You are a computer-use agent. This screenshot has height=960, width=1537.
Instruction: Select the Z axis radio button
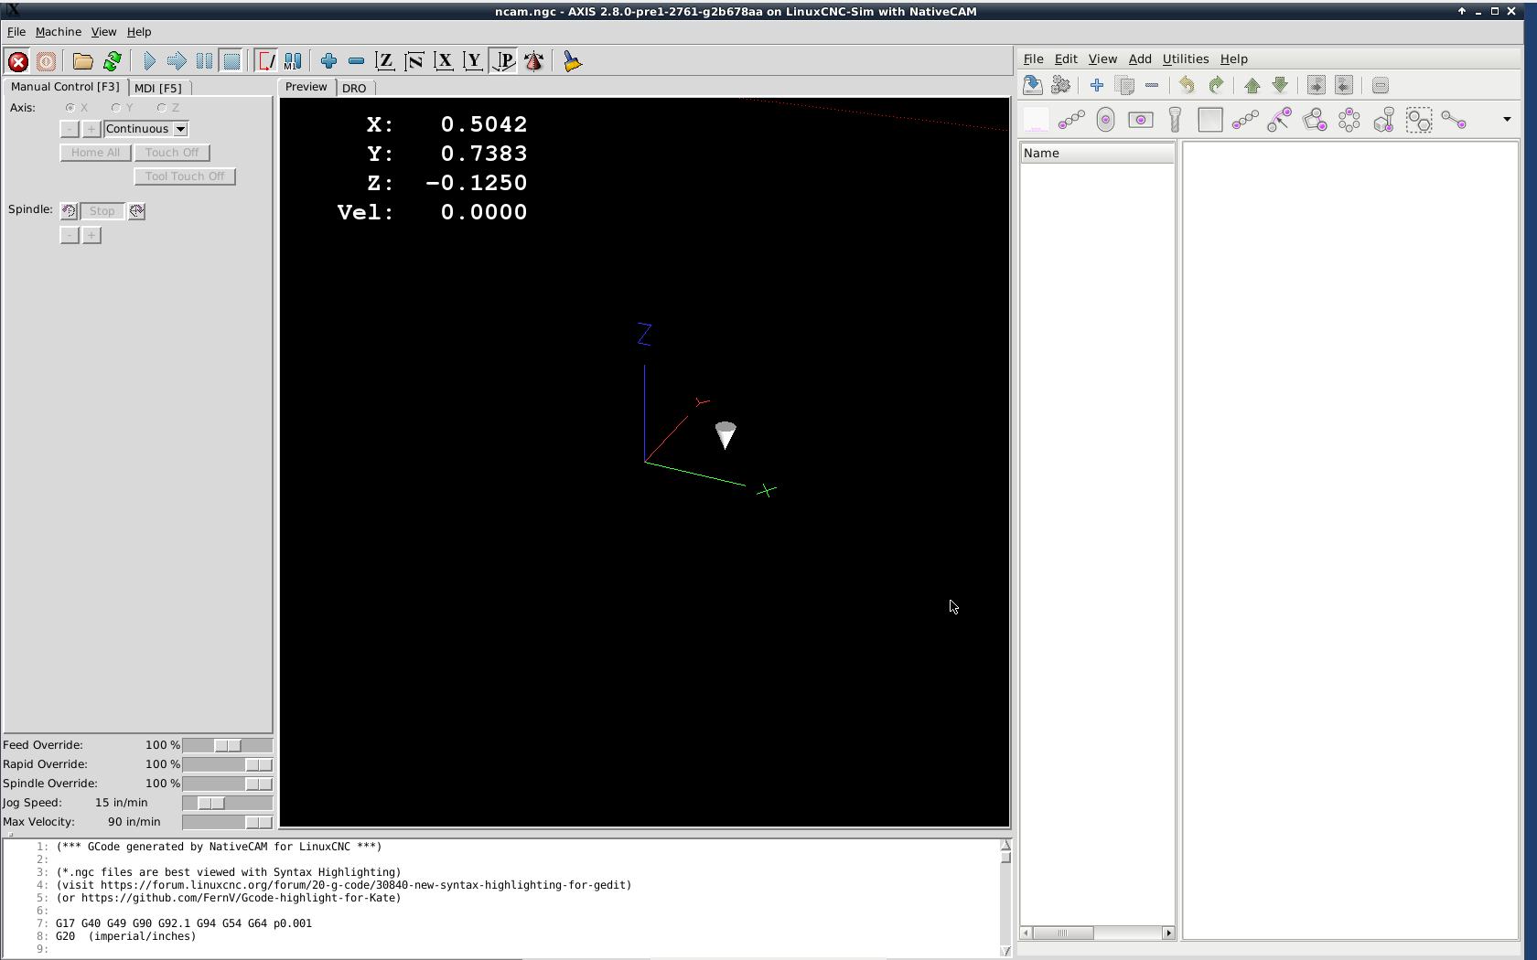pos(162,108)
